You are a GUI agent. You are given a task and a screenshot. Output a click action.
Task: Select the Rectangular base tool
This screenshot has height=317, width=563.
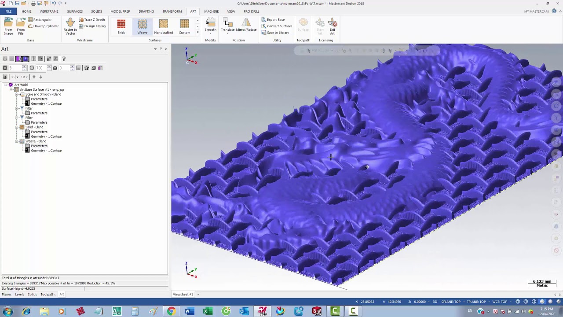(40, 20)
